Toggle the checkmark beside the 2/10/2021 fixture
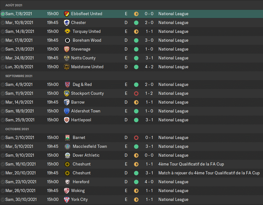The image size is (263, 205). 3,138
